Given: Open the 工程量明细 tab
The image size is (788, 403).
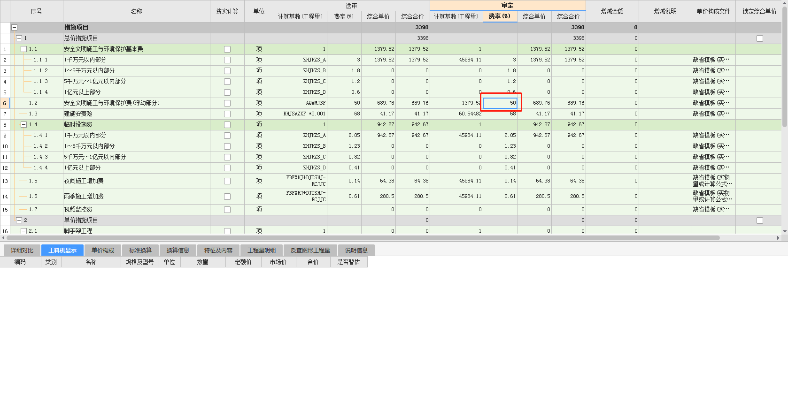Looking at the screenshot, I should [x=262, y=251].
